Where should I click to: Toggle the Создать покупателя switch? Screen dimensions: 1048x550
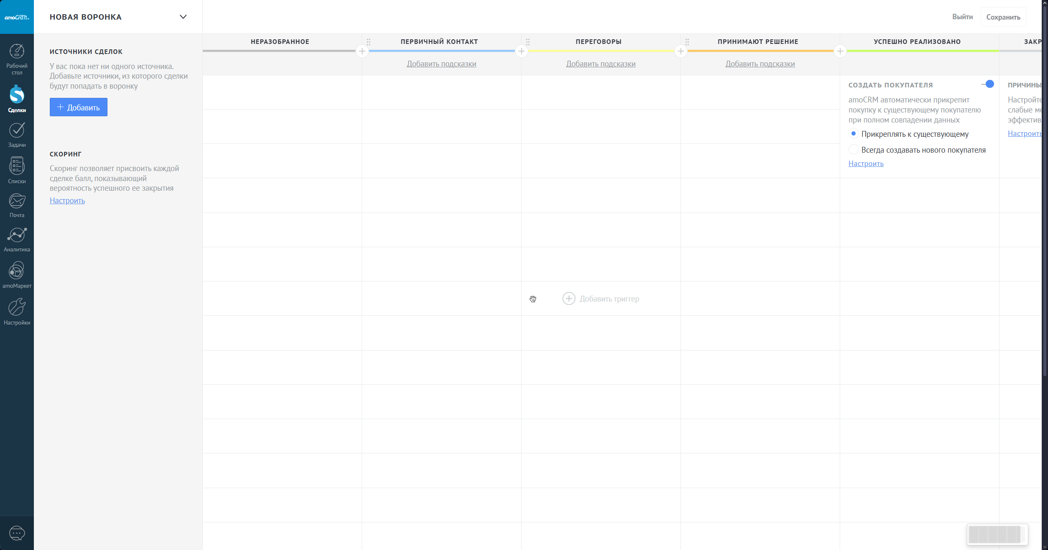pyautogui.click(x=988, y=84)
